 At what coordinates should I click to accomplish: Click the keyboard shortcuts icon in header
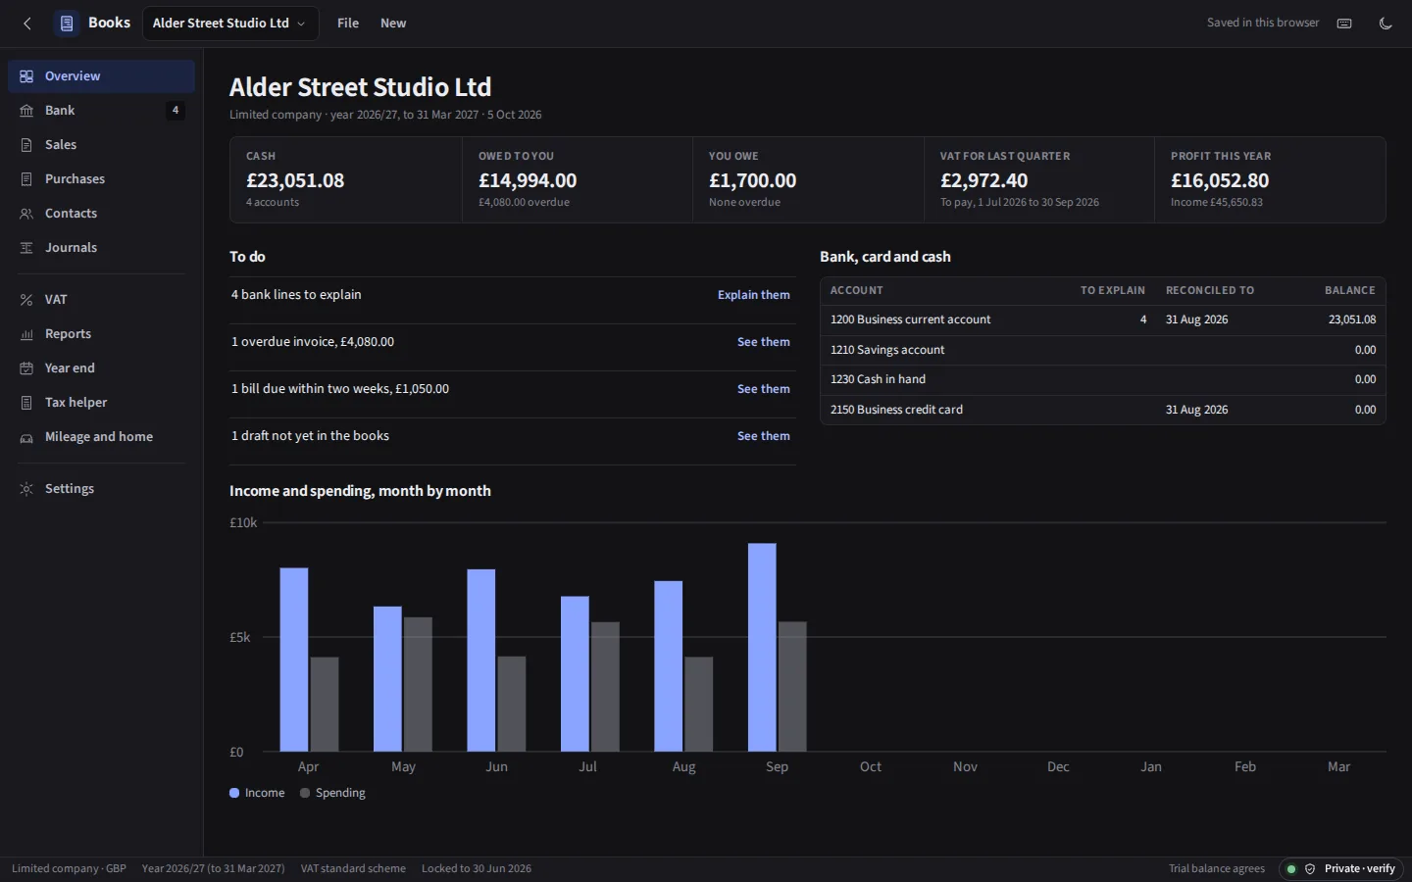coord(1344,24)
